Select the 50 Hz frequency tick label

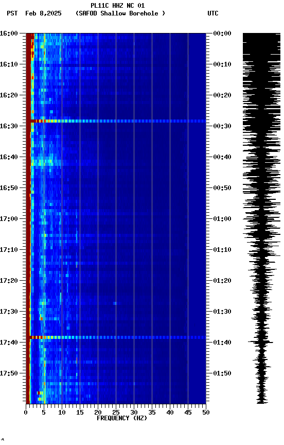206,413
